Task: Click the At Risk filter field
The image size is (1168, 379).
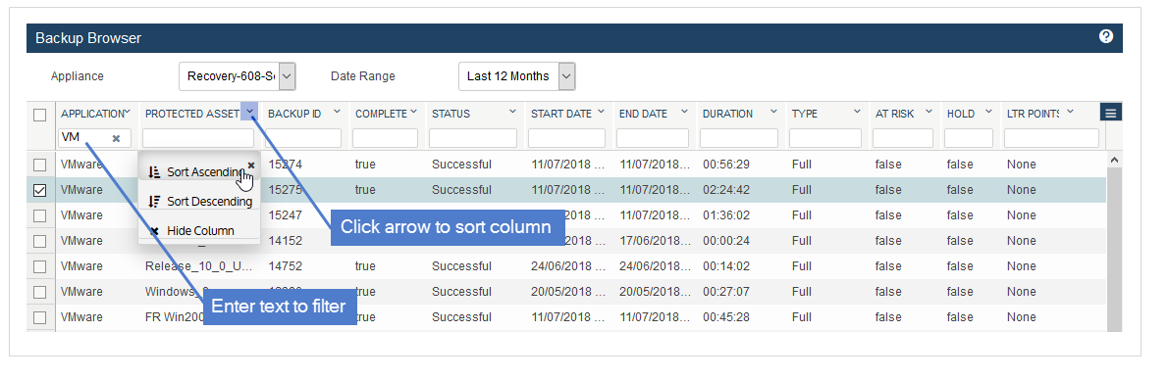Action: (x=903, y=138)
